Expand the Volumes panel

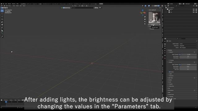pos(170,80)
